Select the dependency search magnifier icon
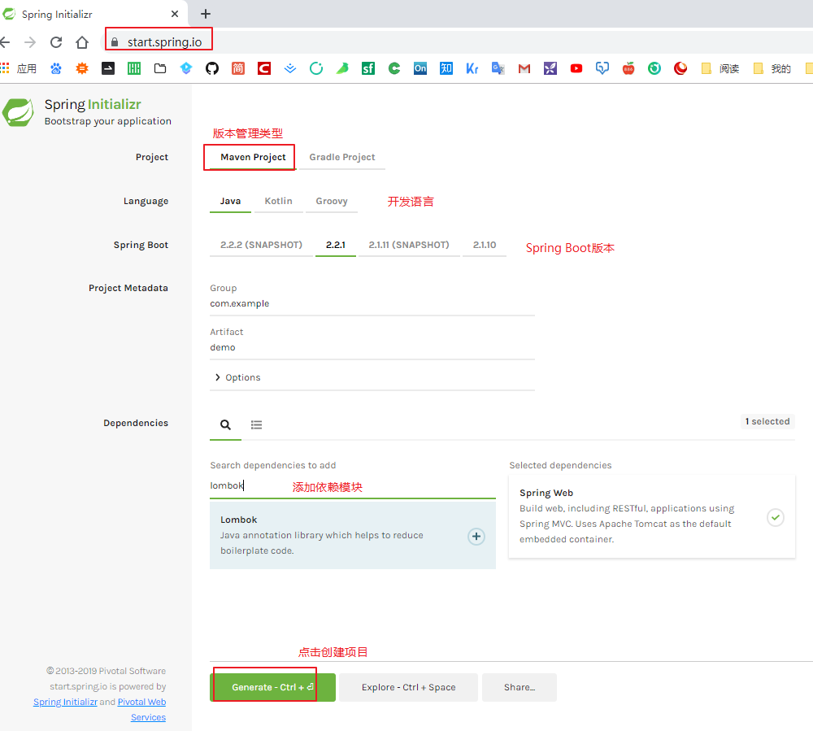 tap(225, 424)
